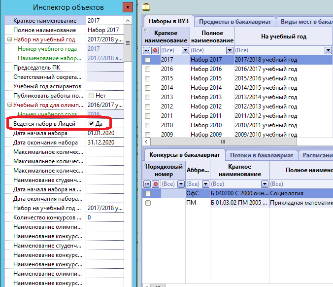Click (Все) filter field under Полное наимено... in lower grid
This screenshot has width=333, height=287.
(301, 184)
